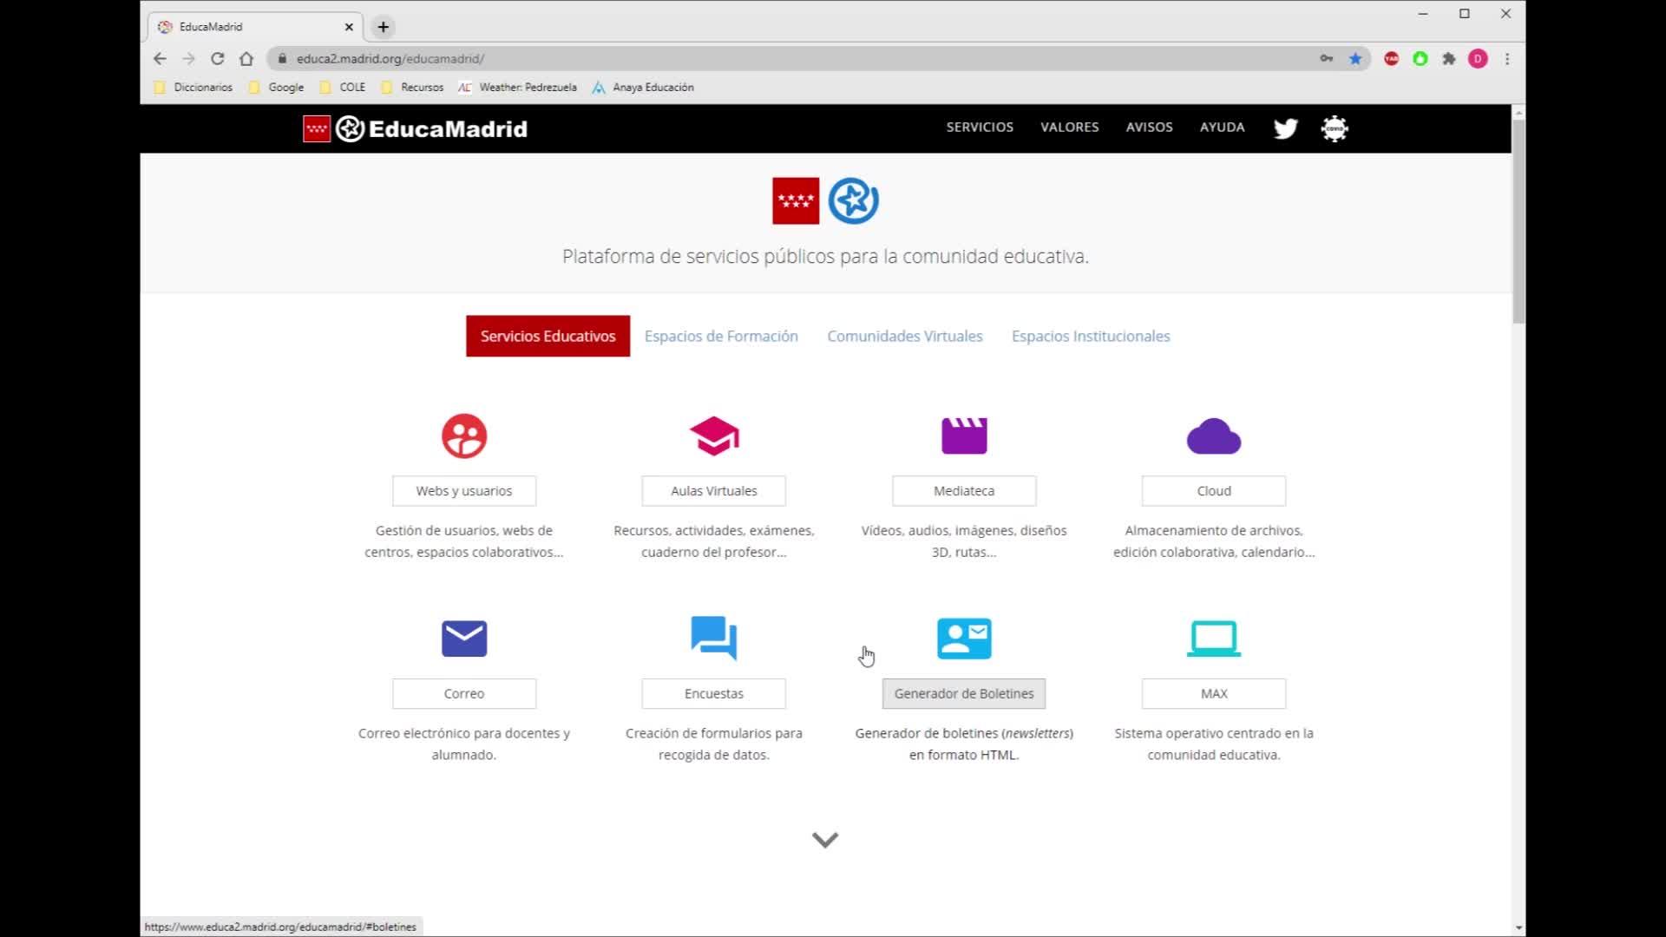Open the Twitter bird icon in header
This screenshot has width=1666, height=937.
tap(1285, 128)
